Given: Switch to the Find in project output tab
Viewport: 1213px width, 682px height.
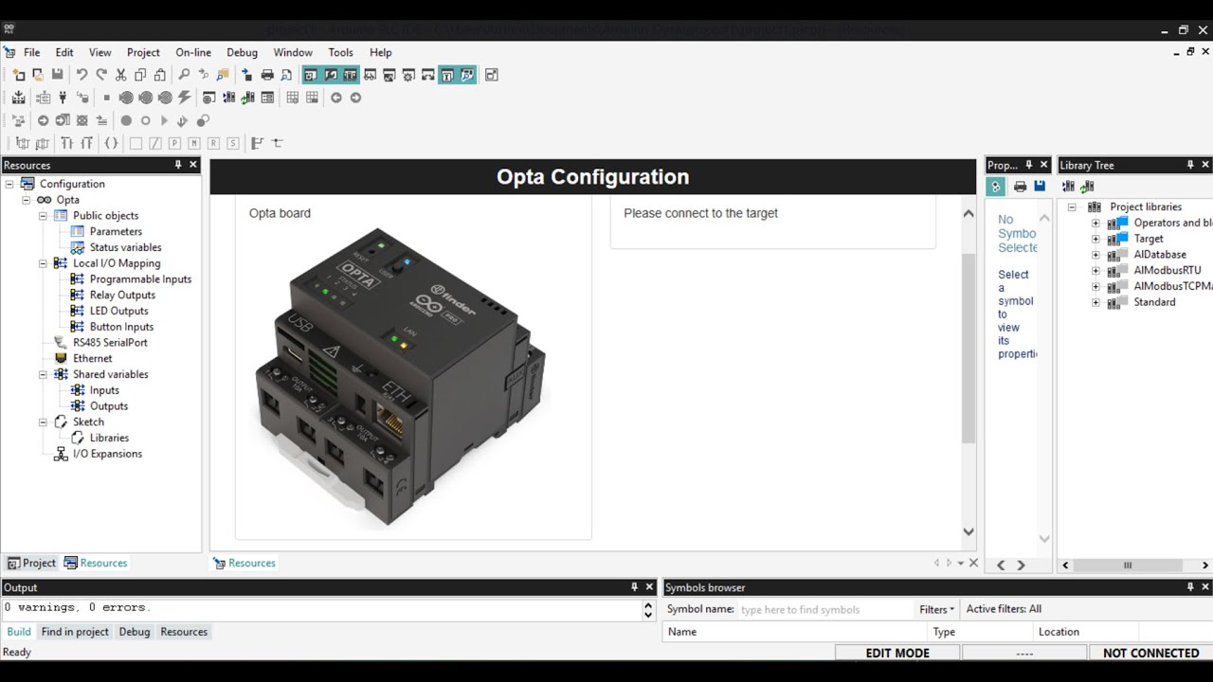Looking at the screenshot, I should (75, 632).
